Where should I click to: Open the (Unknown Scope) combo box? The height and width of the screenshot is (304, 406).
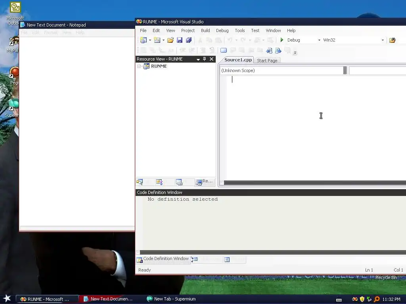pyautogui.click(x=283, y=70)
